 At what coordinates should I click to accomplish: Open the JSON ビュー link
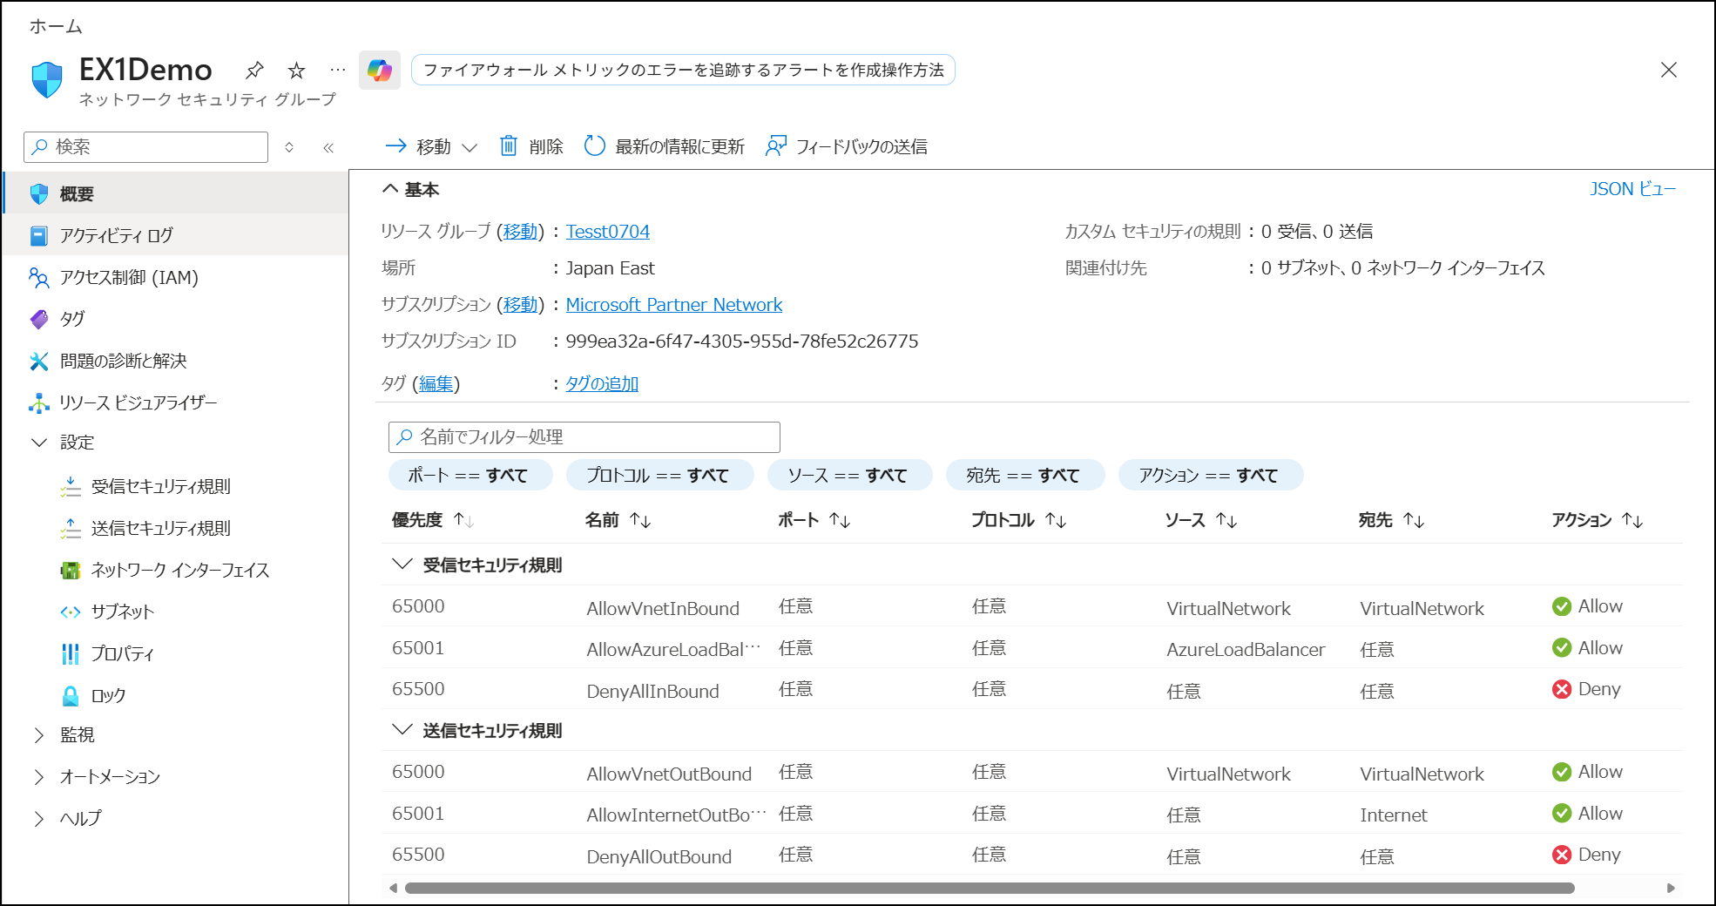pos(1632,189)
